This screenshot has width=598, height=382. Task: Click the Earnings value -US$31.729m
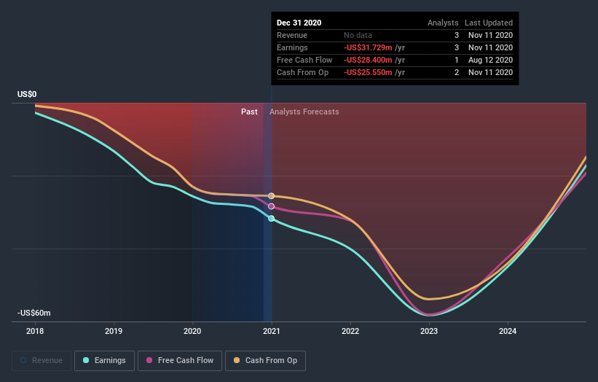368,47
